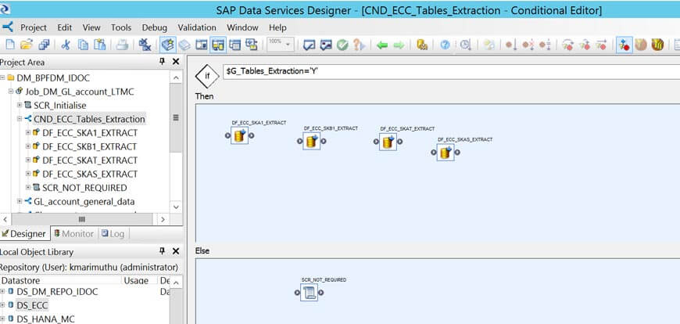Toggle the Central Object Library toolbar button

(x=184, y=45)
